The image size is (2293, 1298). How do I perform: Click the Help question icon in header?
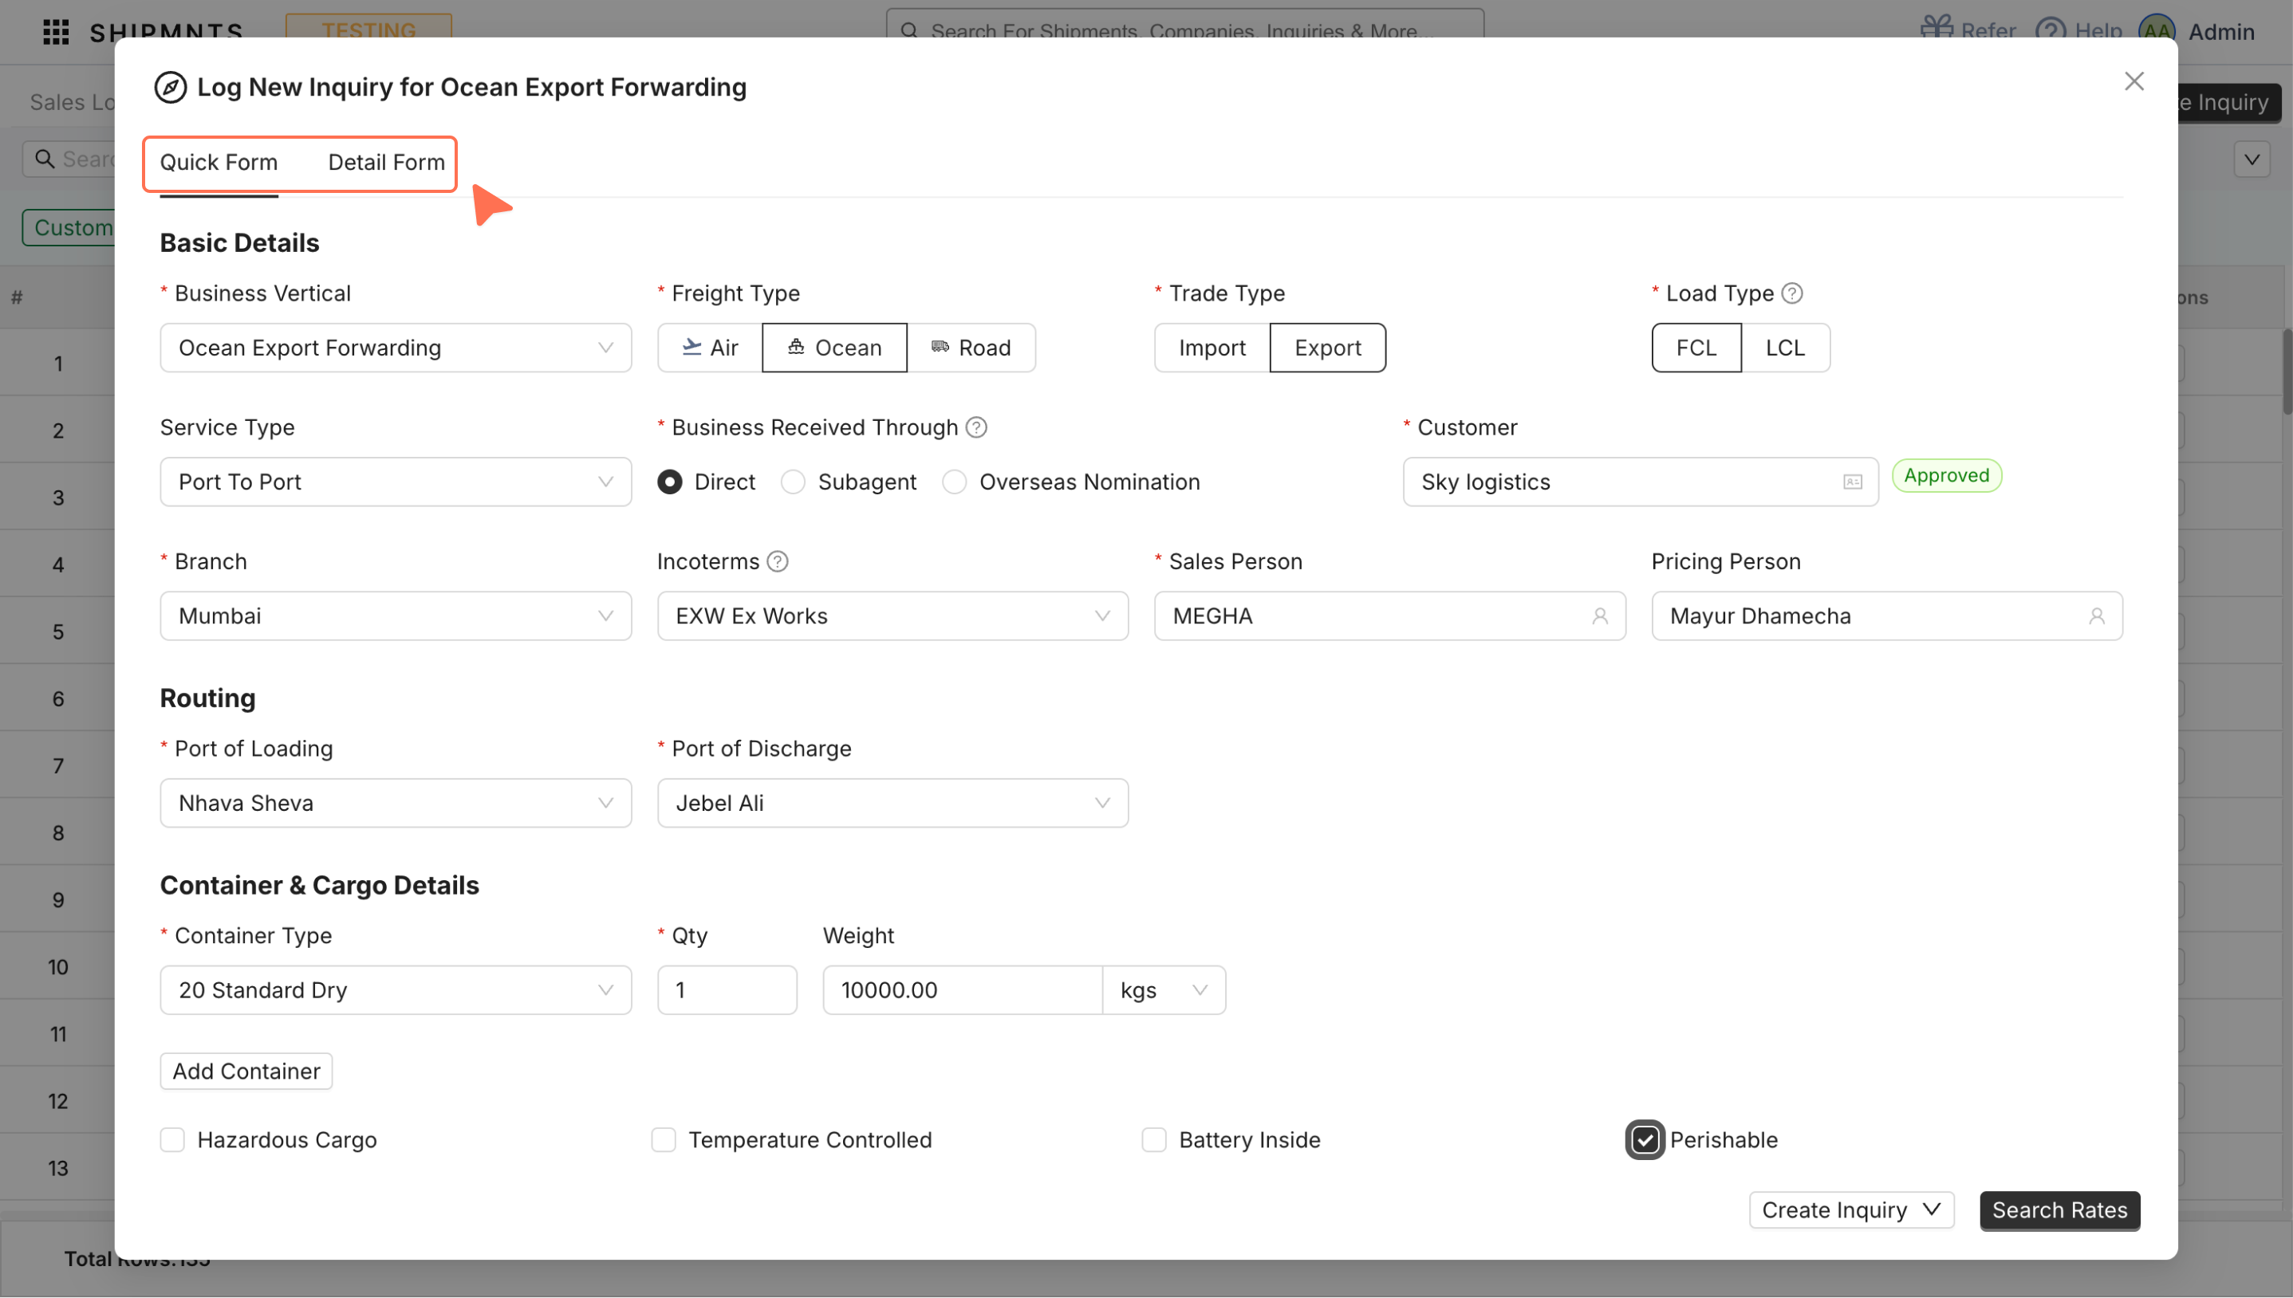(2051, 31)
